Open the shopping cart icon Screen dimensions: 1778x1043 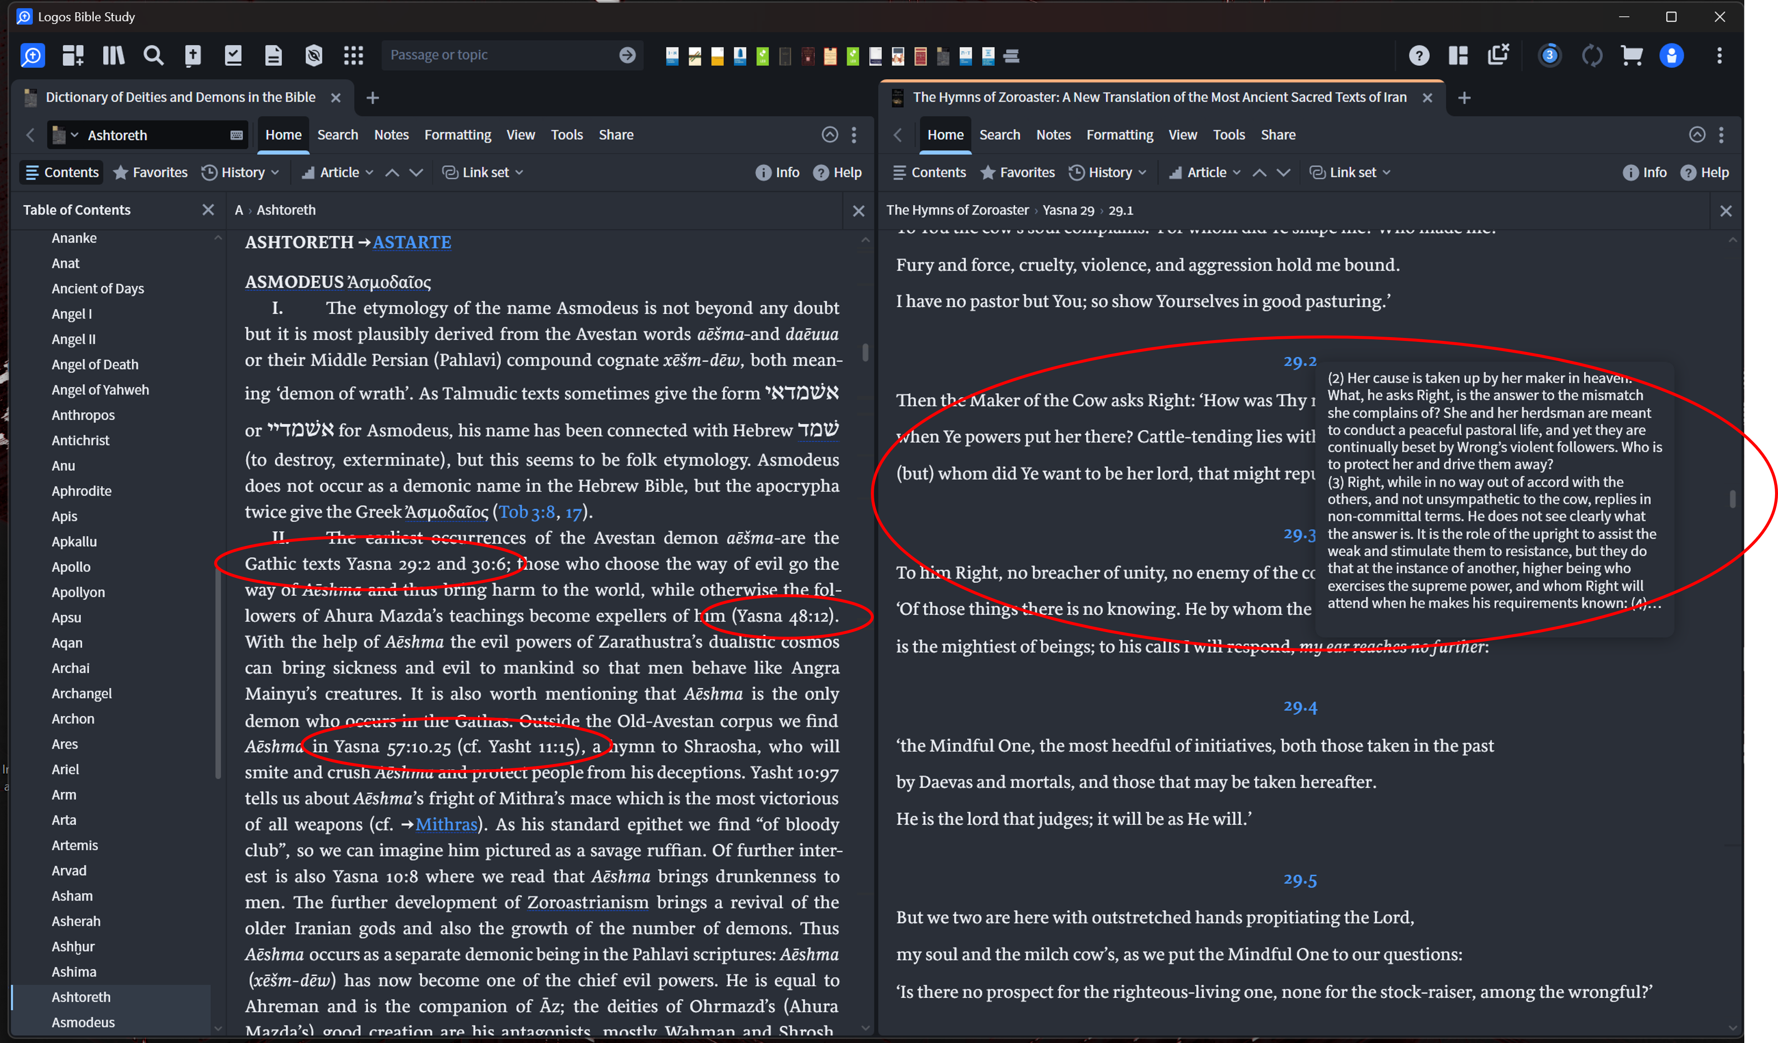(x=1632, y=55)
